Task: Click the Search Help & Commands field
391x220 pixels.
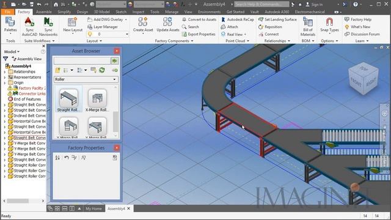Action: pyautogui.click(x=261, y=4)
